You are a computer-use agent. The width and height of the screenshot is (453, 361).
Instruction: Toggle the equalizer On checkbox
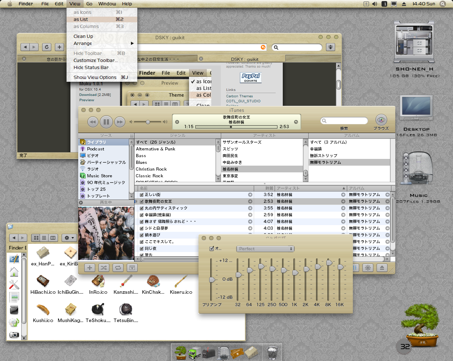tap(212, 248)
